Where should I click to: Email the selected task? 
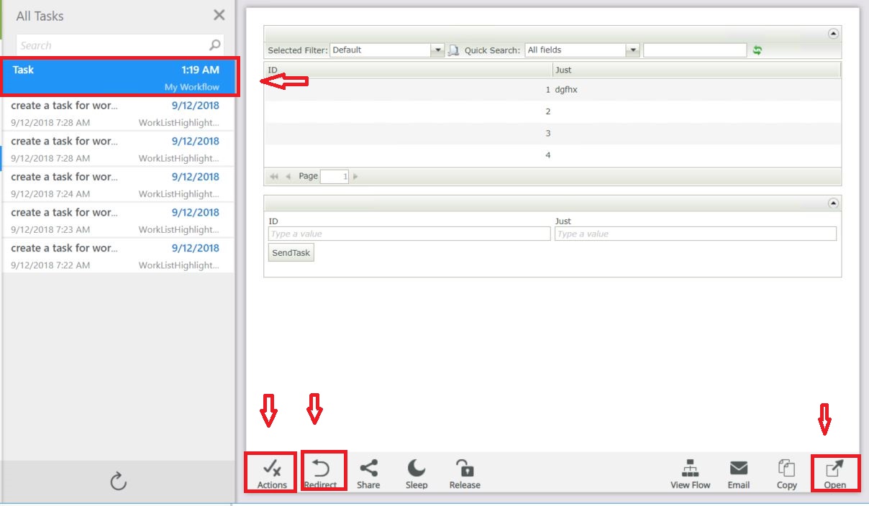click(x=739, y=474)
